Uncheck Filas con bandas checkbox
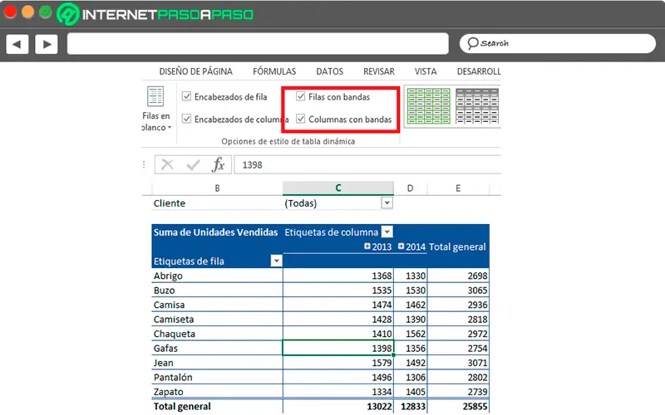This screenshot has width=665, height=415. click(x=301, y=96)
